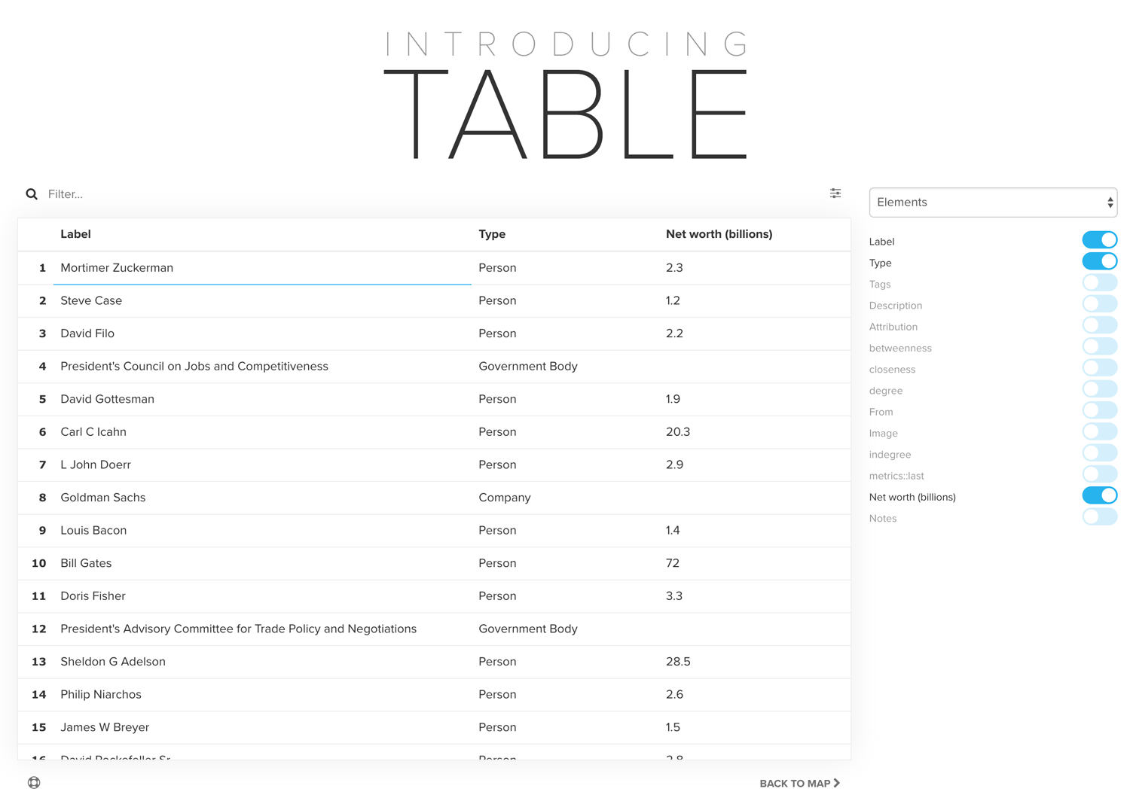Show the Description column

pyautogui.click(x=1099, y=304)
